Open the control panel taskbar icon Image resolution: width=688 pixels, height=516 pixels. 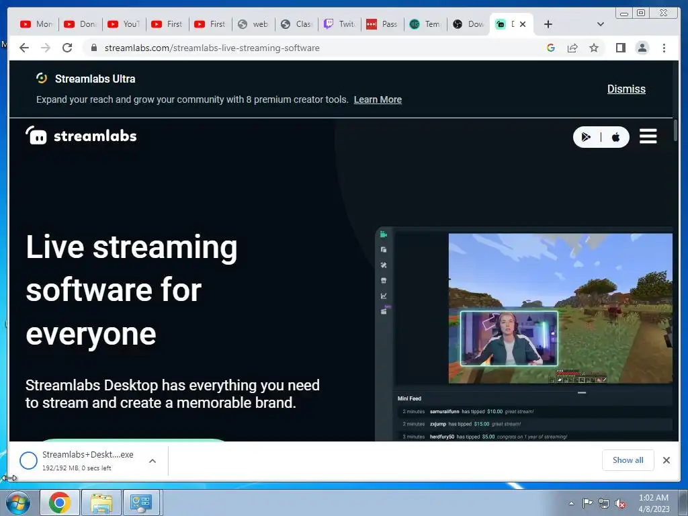click(141, 503)
